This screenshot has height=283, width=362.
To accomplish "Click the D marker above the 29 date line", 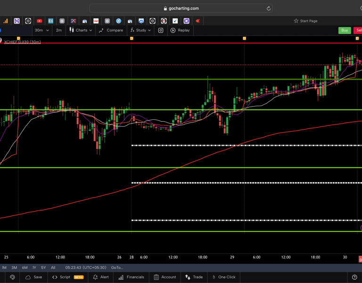I will pos(245,38).
